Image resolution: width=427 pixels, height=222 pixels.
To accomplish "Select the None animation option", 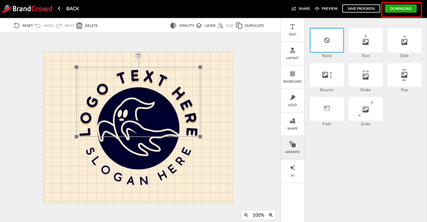I will (327, 40).
